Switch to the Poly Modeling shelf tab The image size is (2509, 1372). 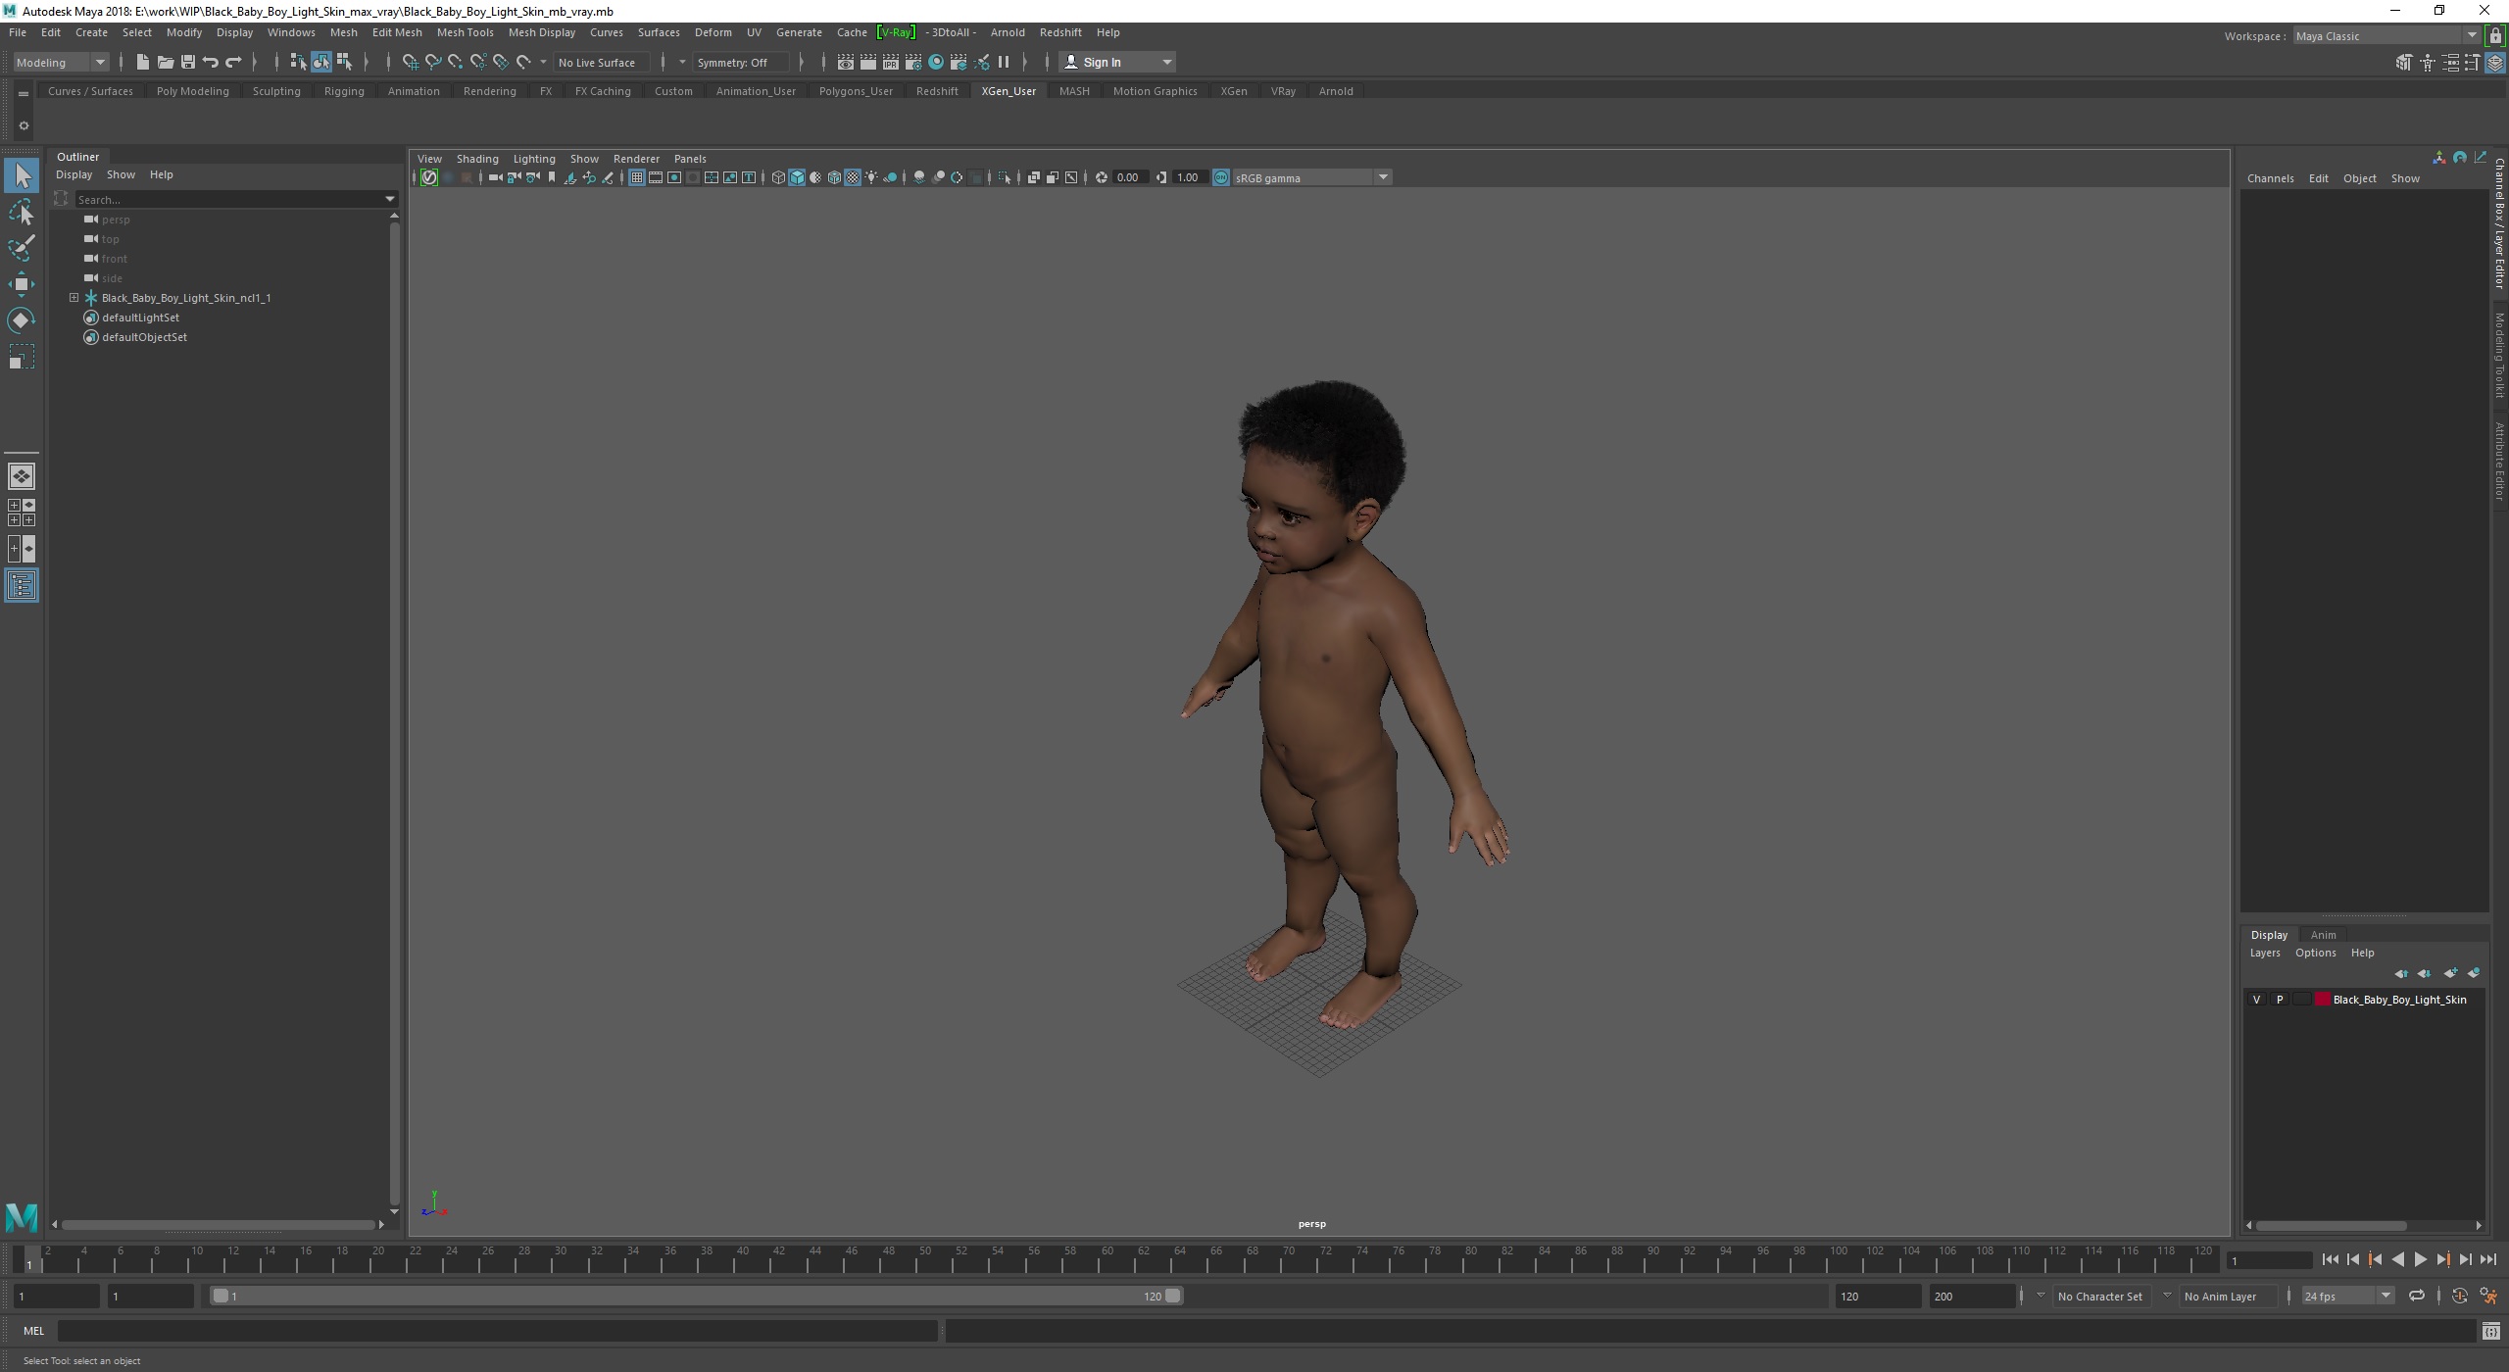click(x=192, y=91)
